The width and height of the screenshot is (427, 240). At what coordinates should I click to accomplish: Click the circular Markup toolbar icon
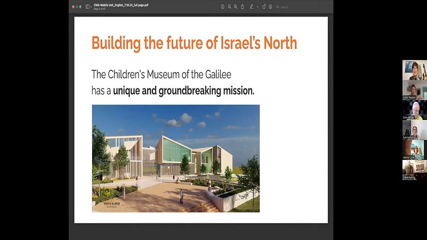click(270, 7)
